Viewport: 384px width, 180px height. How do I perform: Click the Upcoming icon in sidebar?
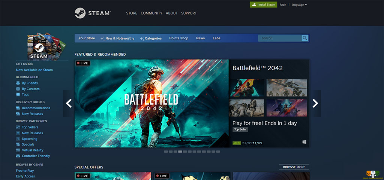click(18, 139)
